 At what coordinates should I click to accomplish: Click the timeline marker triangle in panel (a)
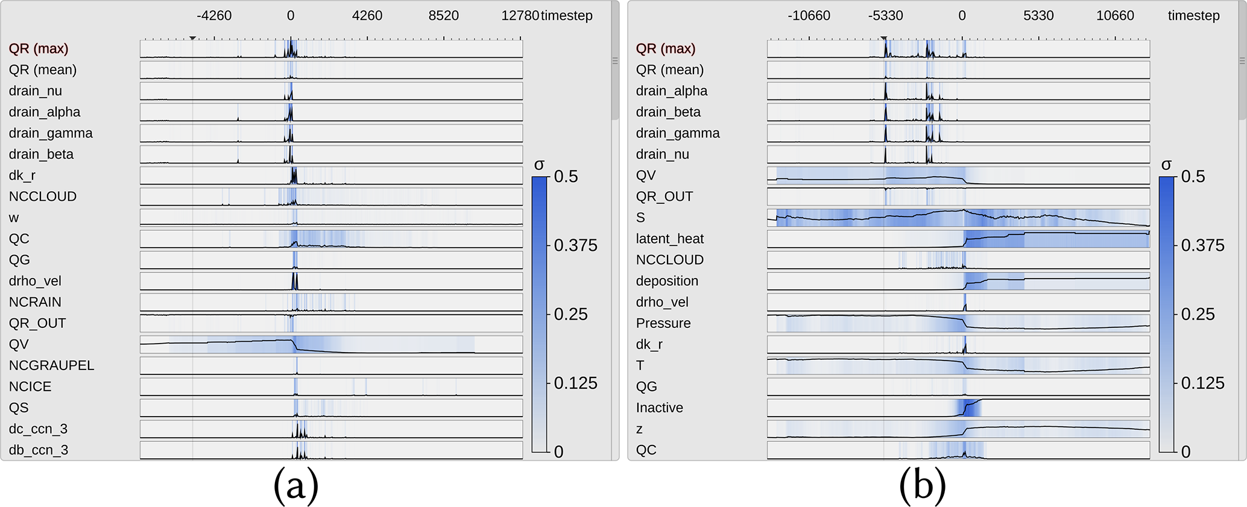(192, 38)
